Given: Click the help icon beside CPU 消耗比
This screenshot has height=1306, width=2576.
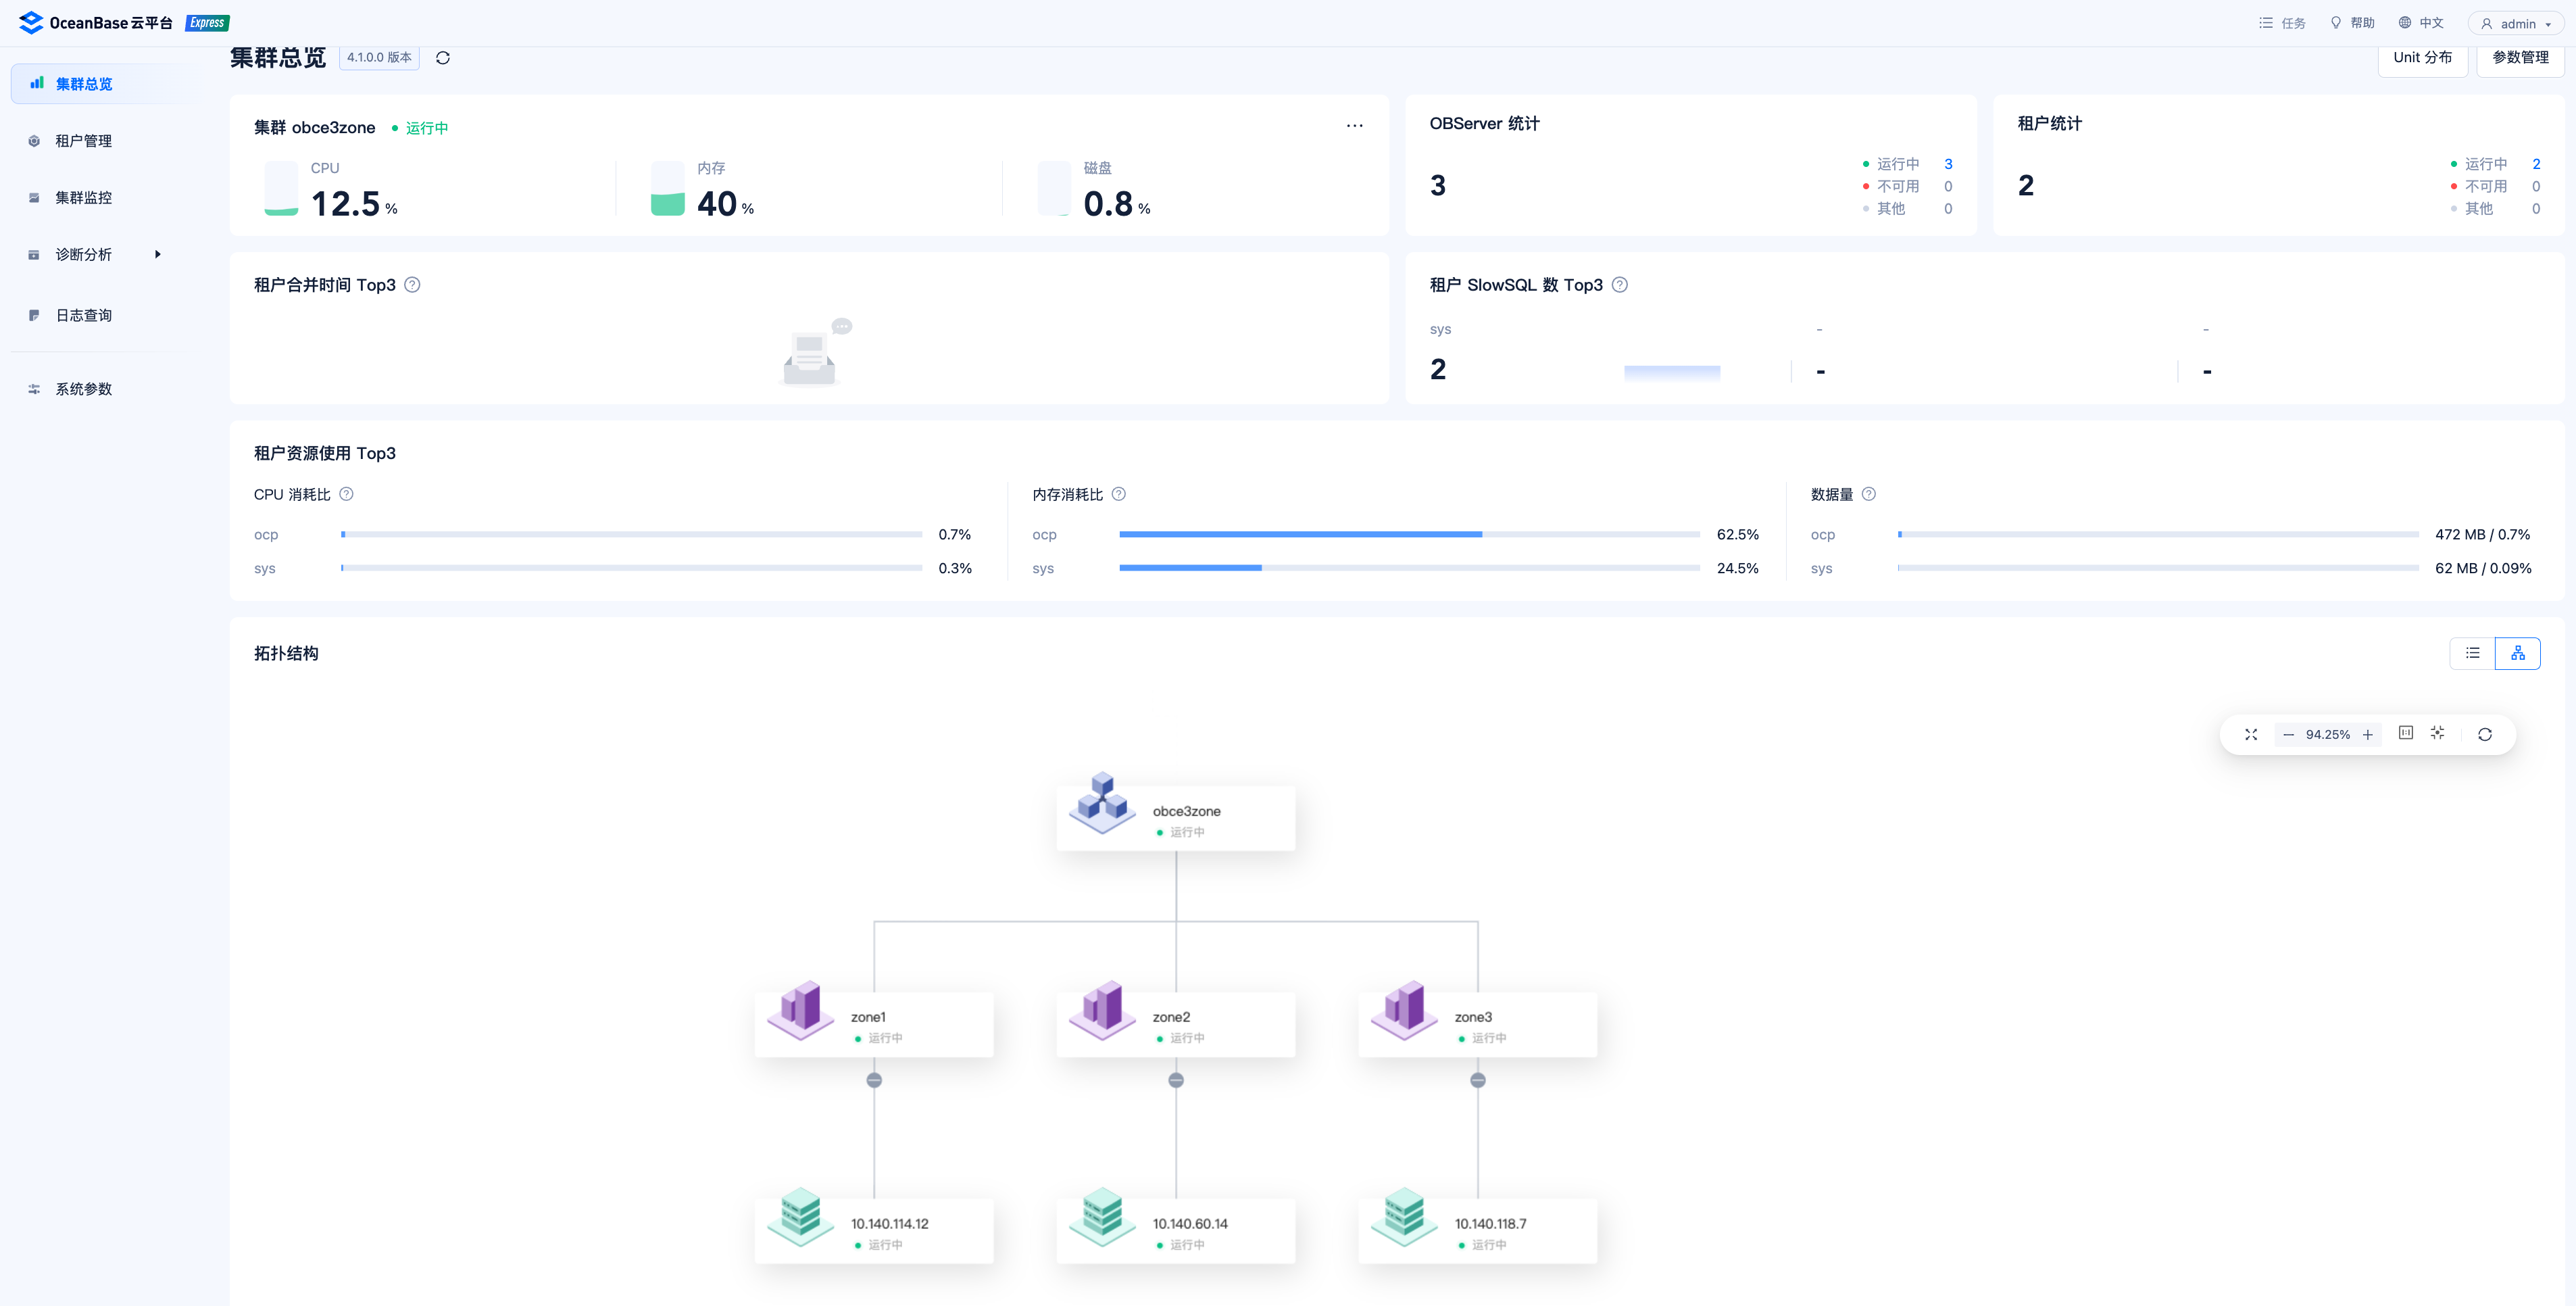Looking at the screenshot, I should pyautogui.click(x=346, y=494).
